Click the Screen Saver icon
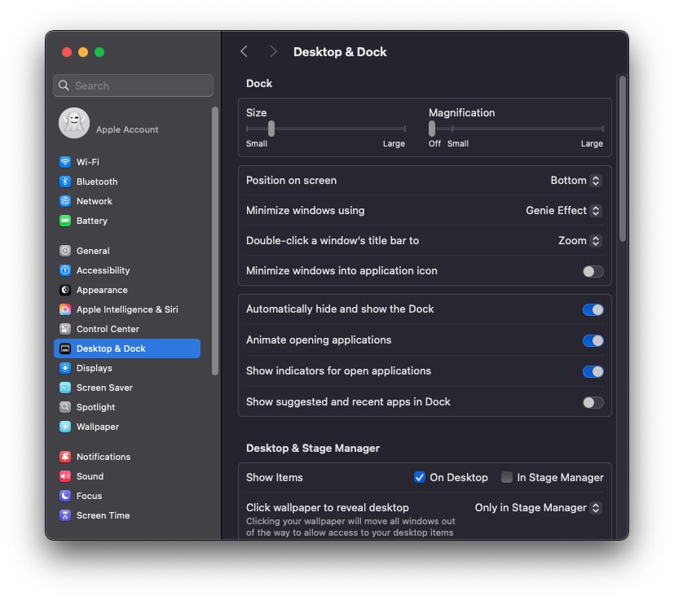This screenshot has height=600, width=674. point(65,388)
